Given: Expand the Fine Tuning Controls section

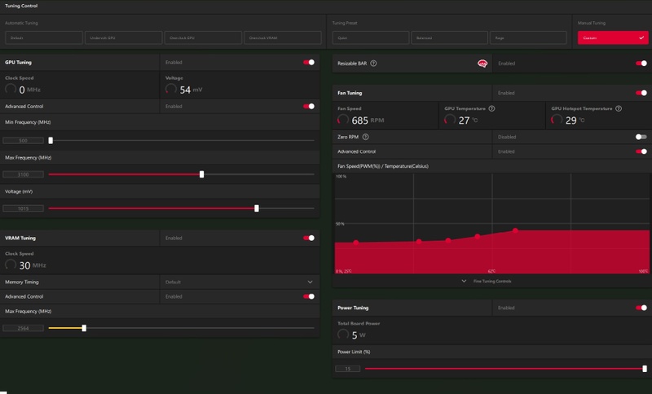Looking at the screenshot, I should click(x=487, y=281).
